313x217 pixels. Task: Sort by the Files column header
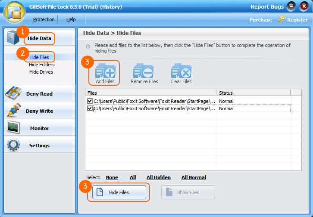[151, 93]
